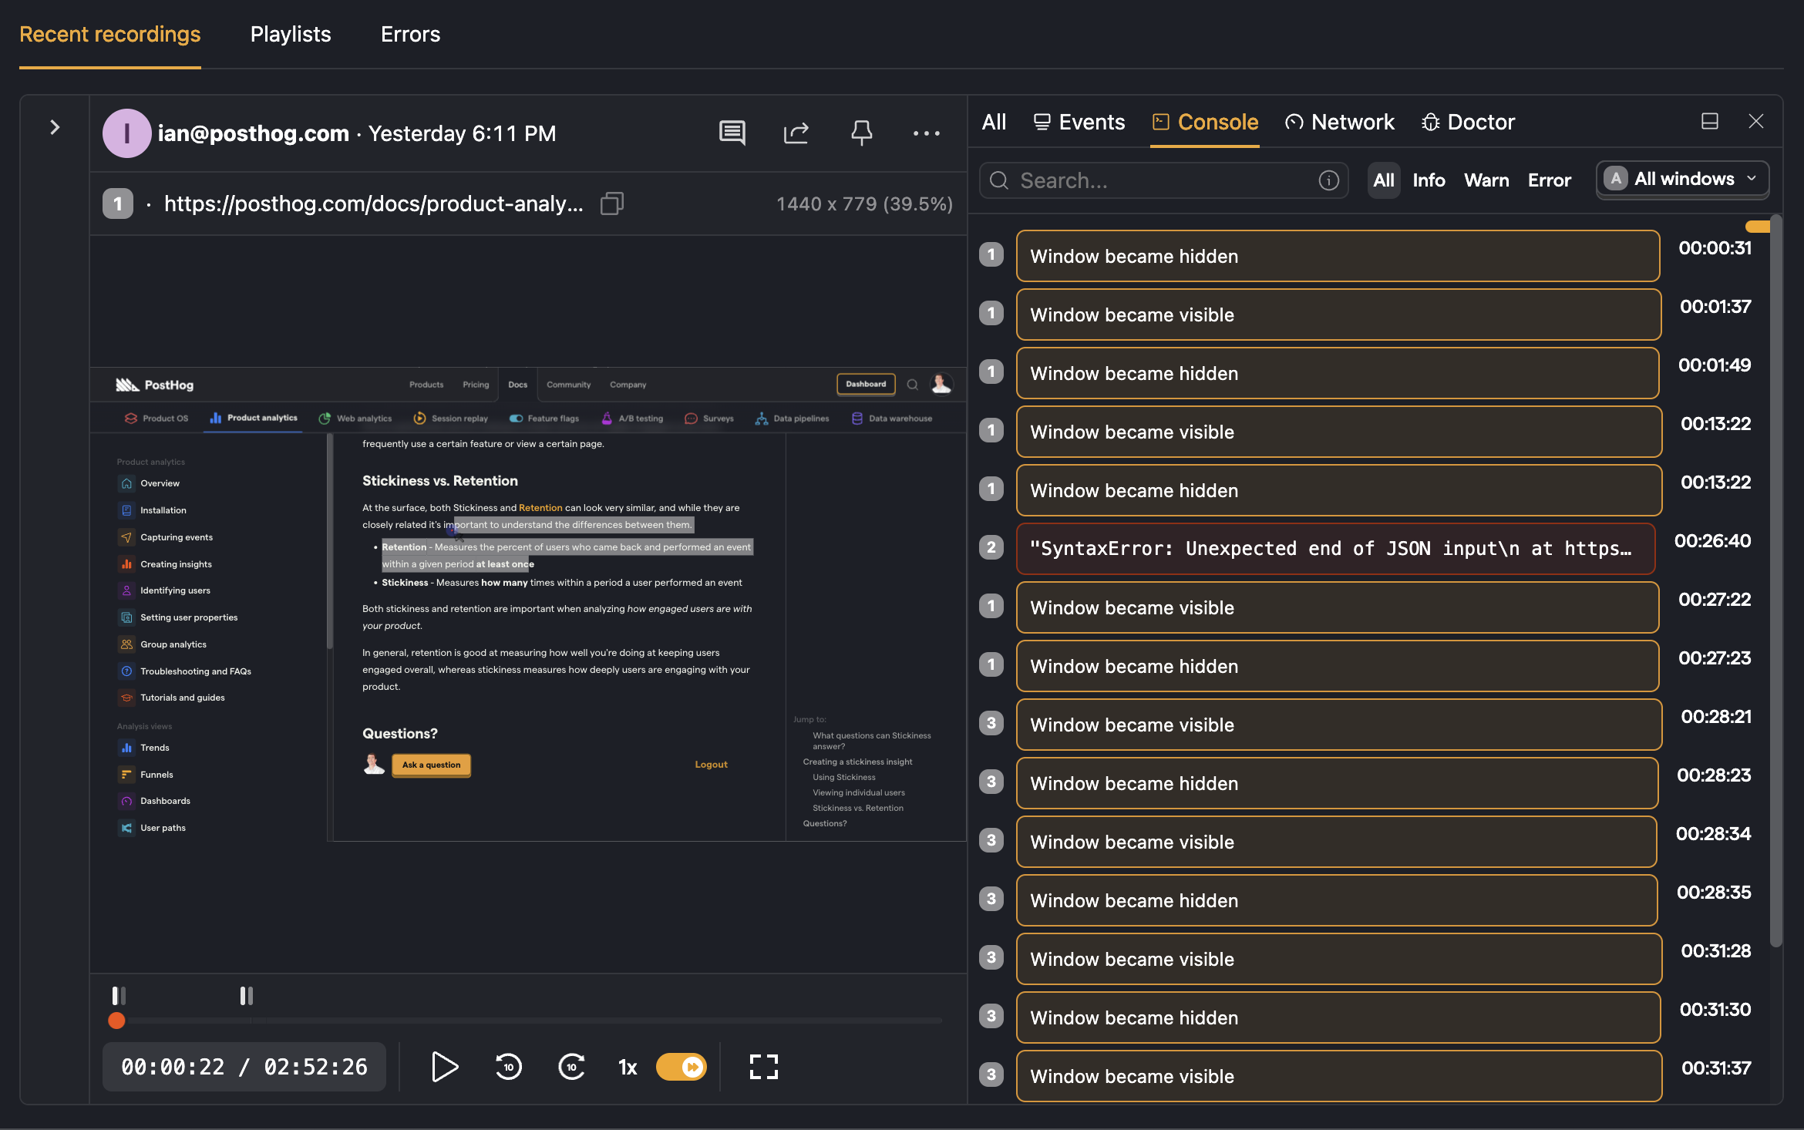Click the PostHog logo in replay

pos(155,385)
